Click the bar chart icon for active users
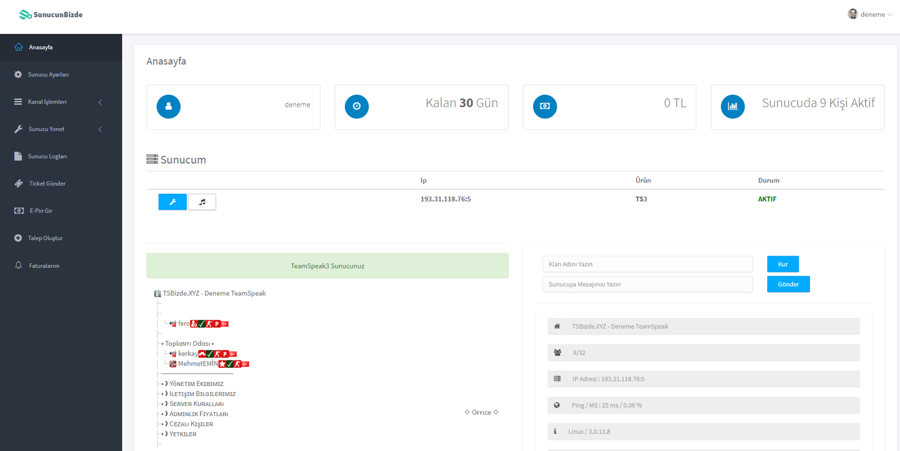Viewport: 900px width, 451px height. tap(732, 107)
